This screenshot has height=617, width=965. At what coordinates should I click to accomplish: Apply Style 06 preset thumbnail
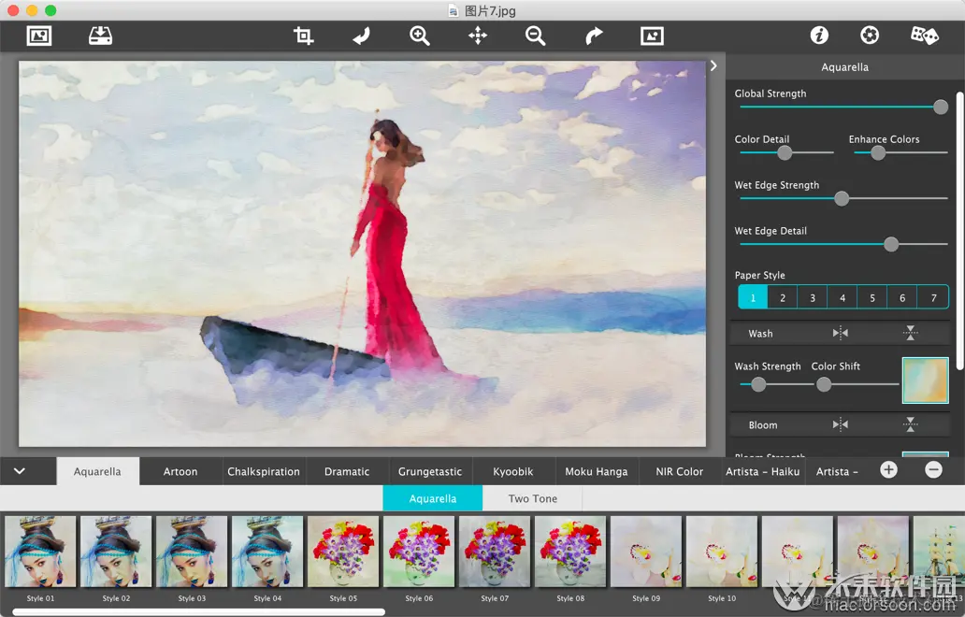tap(419, 552)
